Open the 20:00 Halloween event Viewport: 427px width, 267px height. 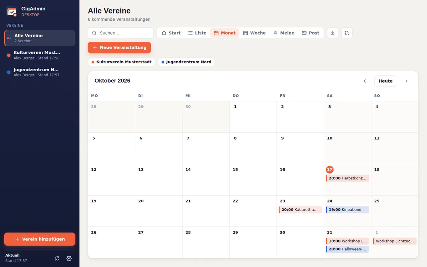click(347, 249)
